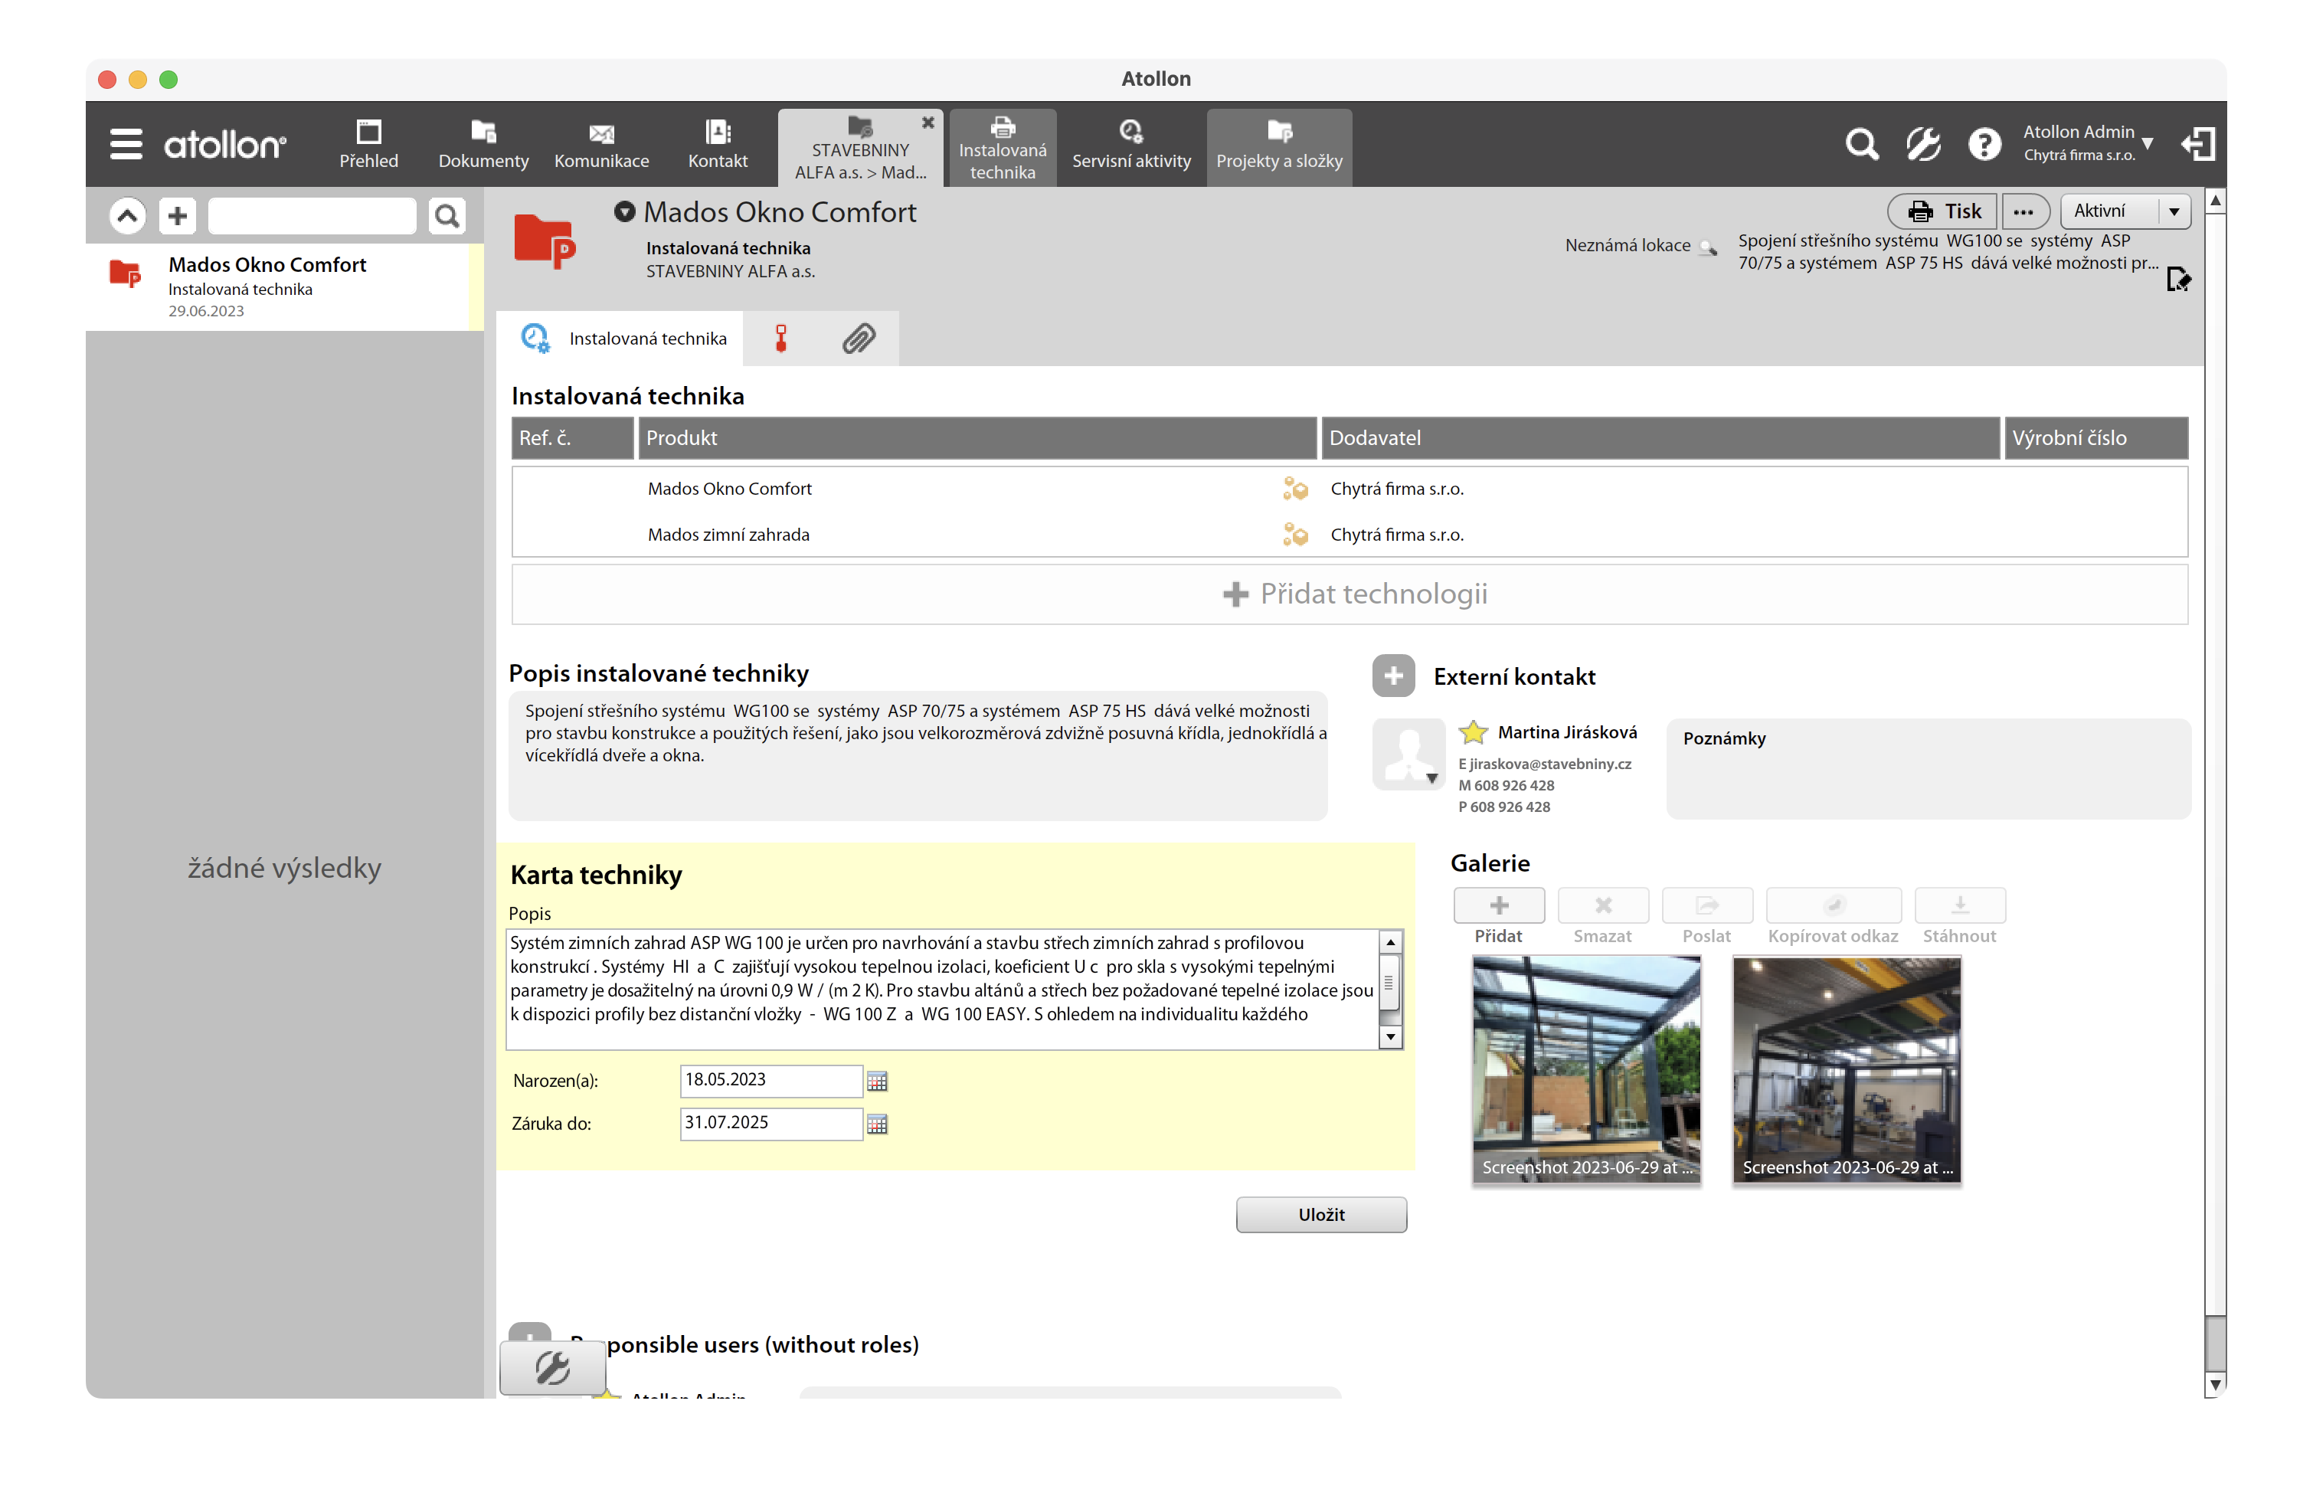Click plus icon to add Externí kontakt
The image size is (2313, 1512).
point(1392,676)
